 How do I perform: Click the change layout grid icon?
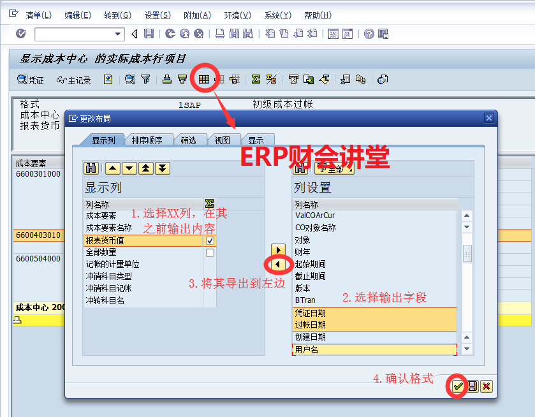click(x=204, y=80)
